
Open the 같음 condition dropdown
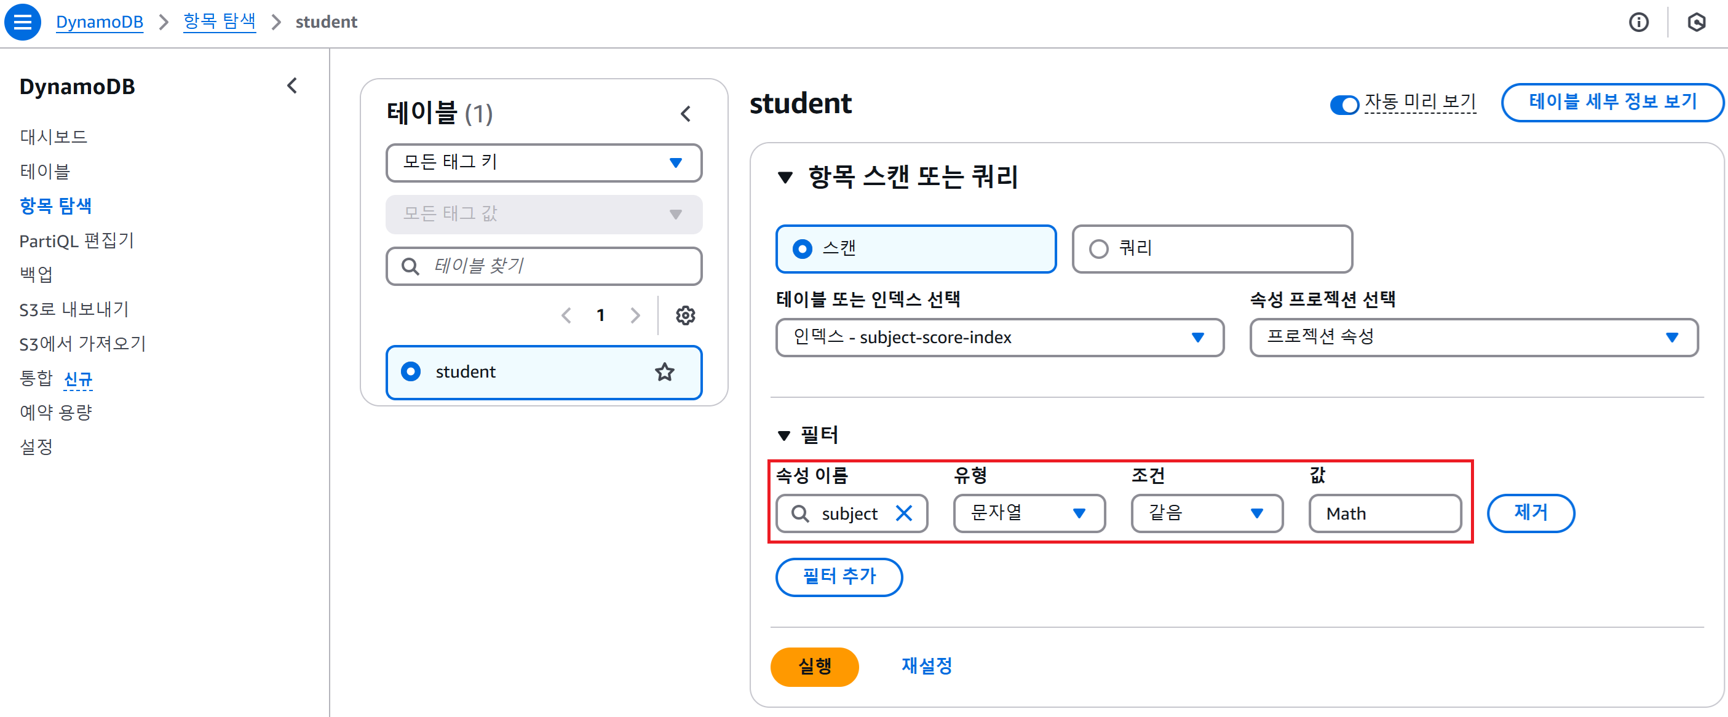point(1206,514)
